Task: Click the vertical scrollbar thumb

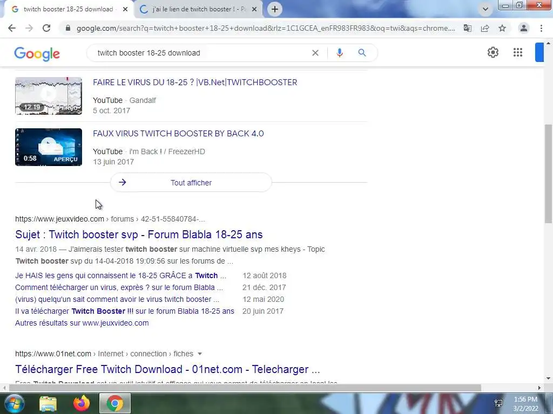Action: (548, 174)
